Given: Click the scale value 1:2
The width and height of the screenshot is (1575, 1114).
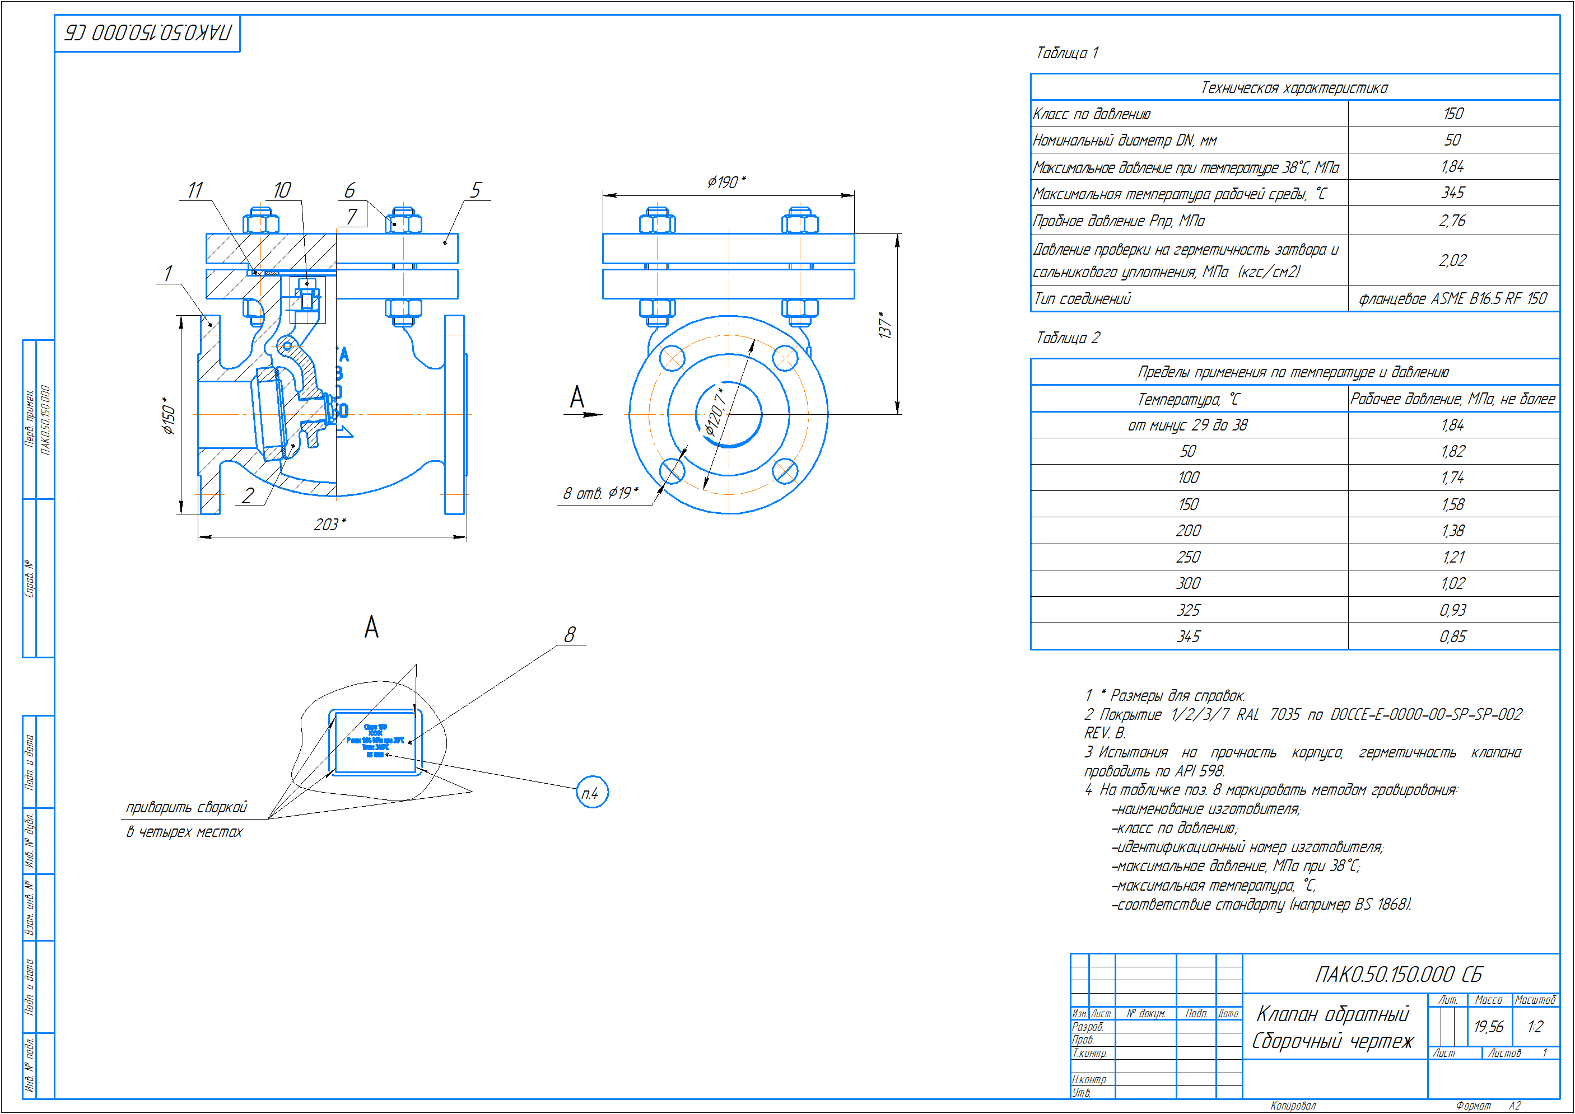Looking at the screenshot, I should (1535, 1027).
